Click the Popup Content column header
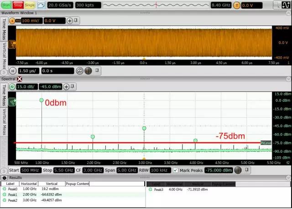 coord(78,184)
